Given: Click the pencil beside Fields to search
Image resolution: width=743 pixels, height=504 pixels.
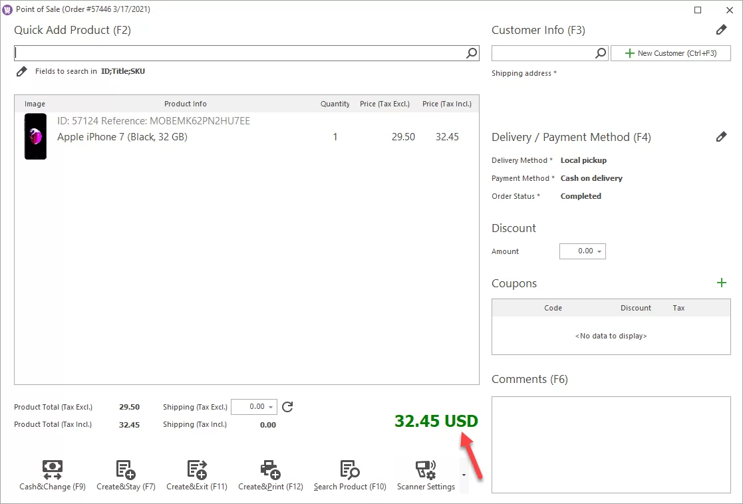Looking at the screenshot, I should click(x=21, y=71).
